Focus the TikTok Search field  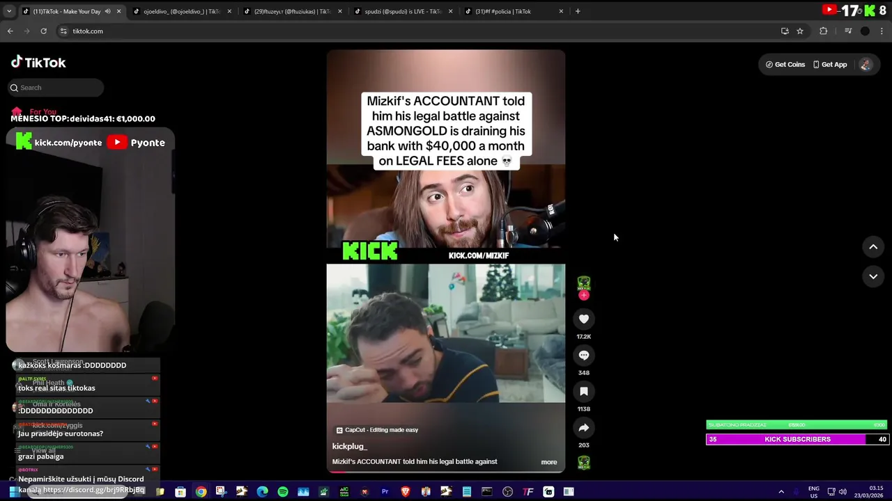(x=56, y=88)
